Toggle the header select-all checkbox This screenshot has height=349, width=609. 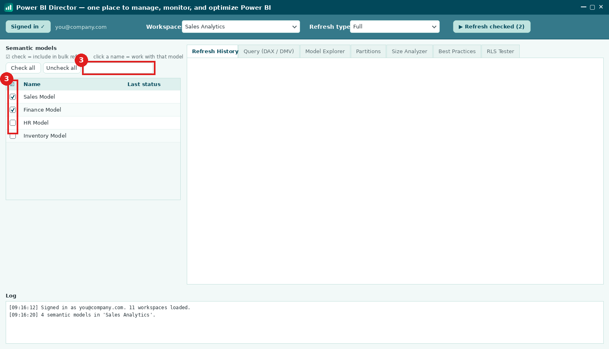click(12, 84)
